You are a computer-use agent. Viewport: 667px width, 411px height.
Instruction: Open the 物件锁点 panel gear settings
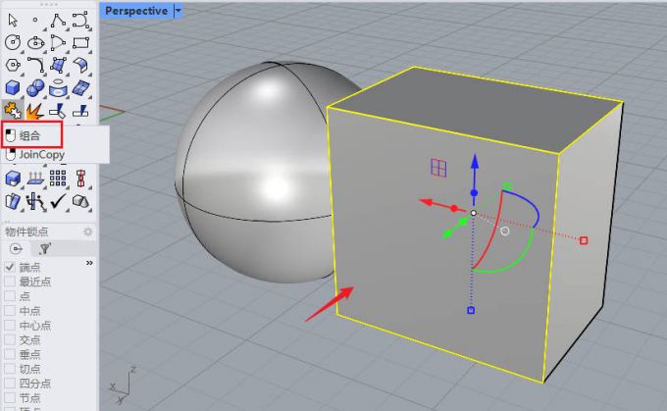coord(87,231)
